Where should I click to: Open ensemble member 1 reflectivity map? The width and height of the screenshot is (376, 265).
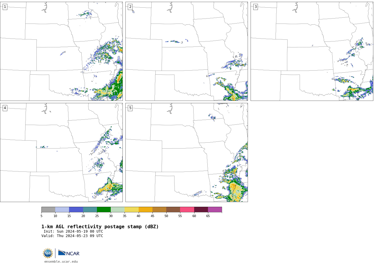click(61, 51)
